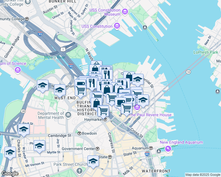Click the Map data ©2025 Google attribution
This screenshot has width=221, height=177.
tap(203, 175)
